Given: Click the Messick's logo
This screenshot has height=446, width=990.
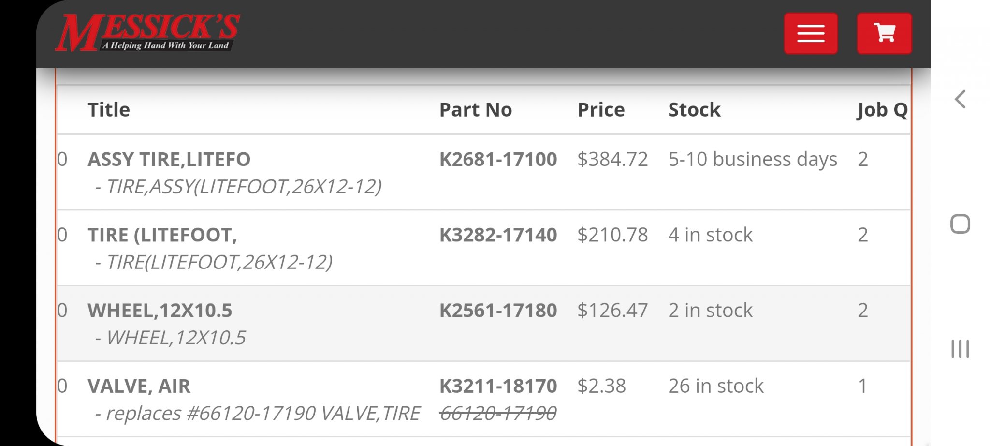Looking at the screenshot, I should pos(148,32).
